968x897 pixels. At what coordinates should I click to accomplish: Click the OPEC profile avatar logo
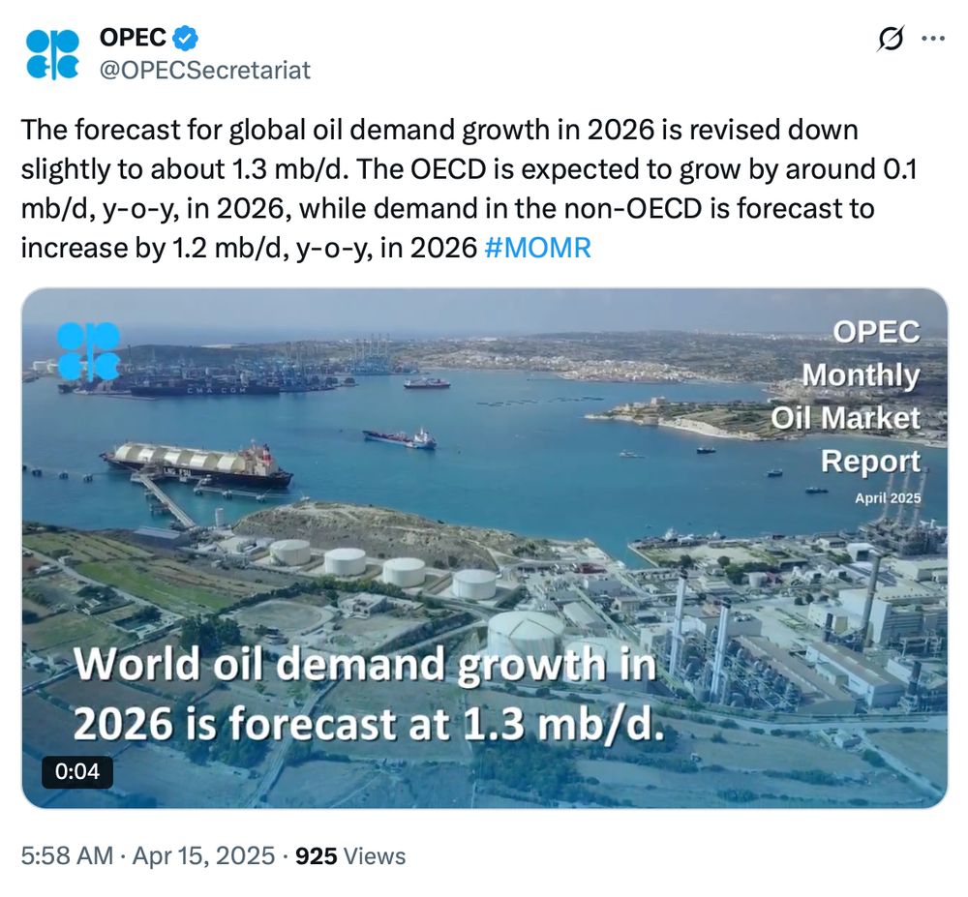pyautogui.click(x=52, y=54)
